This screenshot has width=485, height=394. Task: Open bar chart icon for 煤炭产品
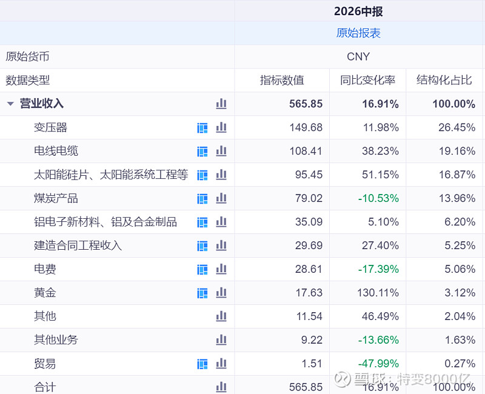[x=221, y=198]
